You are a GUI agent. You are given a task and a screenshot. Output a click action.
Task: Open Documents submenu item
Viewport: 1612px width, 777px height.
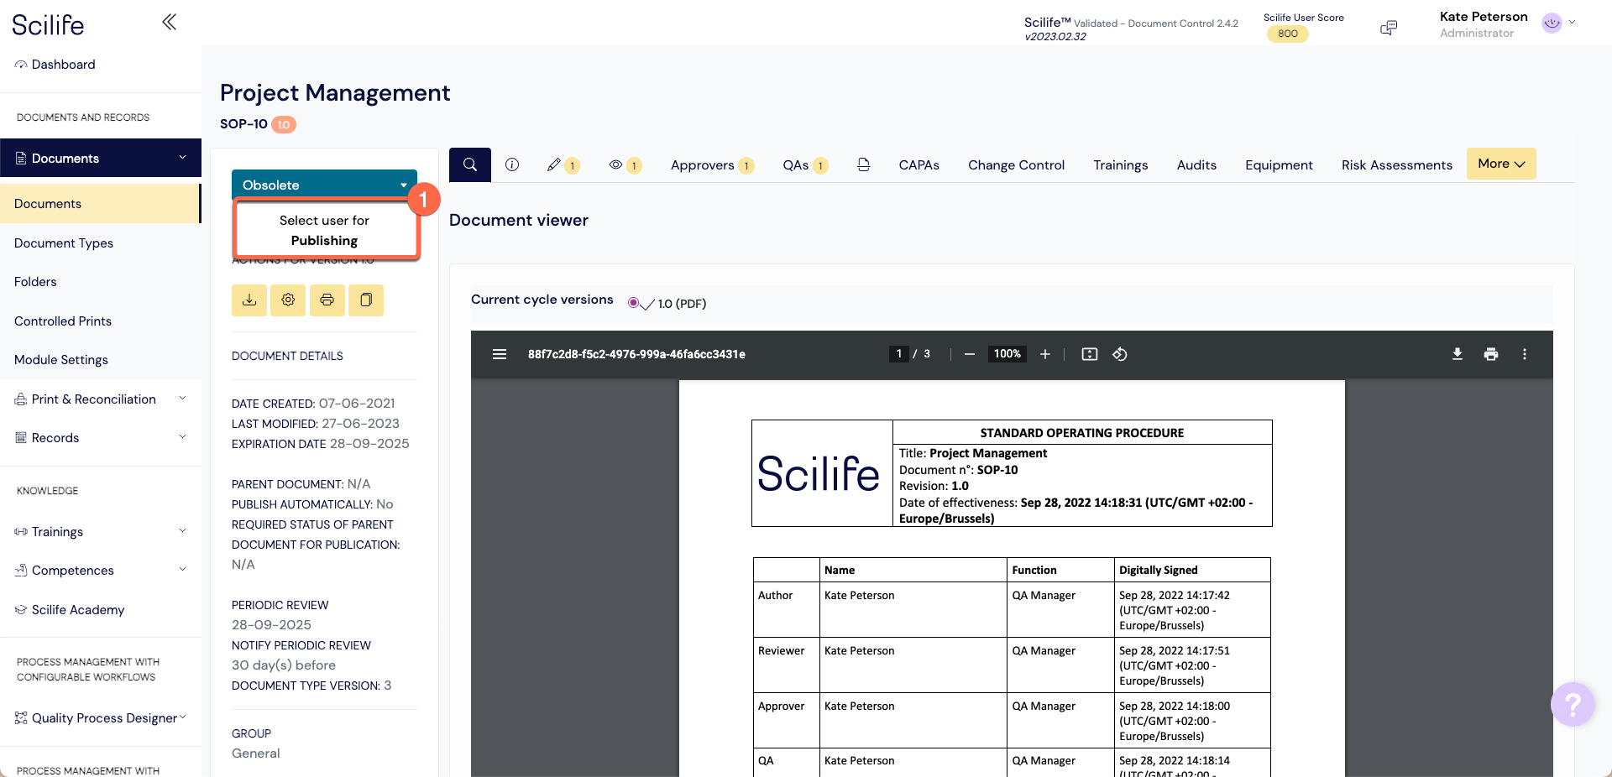tap(100, 204)
